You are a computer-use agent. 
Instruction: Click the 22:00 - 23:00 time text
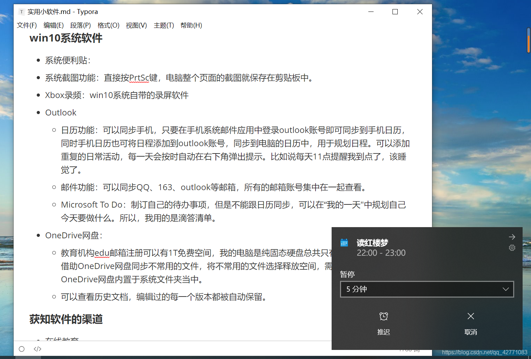pyautogui.click(x=381, y=253)
